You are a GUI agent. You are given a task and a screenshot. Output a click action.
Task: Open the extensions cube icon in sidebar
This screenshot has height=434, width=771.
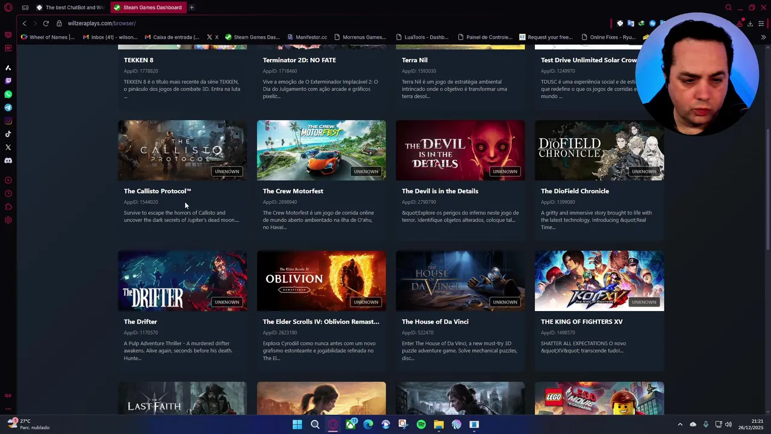click(8, 207)
